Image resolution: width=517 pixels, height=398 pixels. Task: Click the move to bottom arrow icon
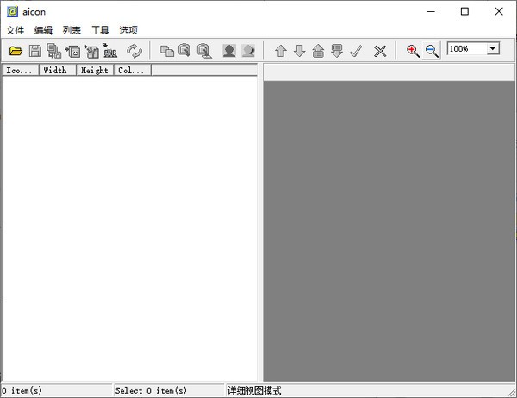[x=337, y=51]
